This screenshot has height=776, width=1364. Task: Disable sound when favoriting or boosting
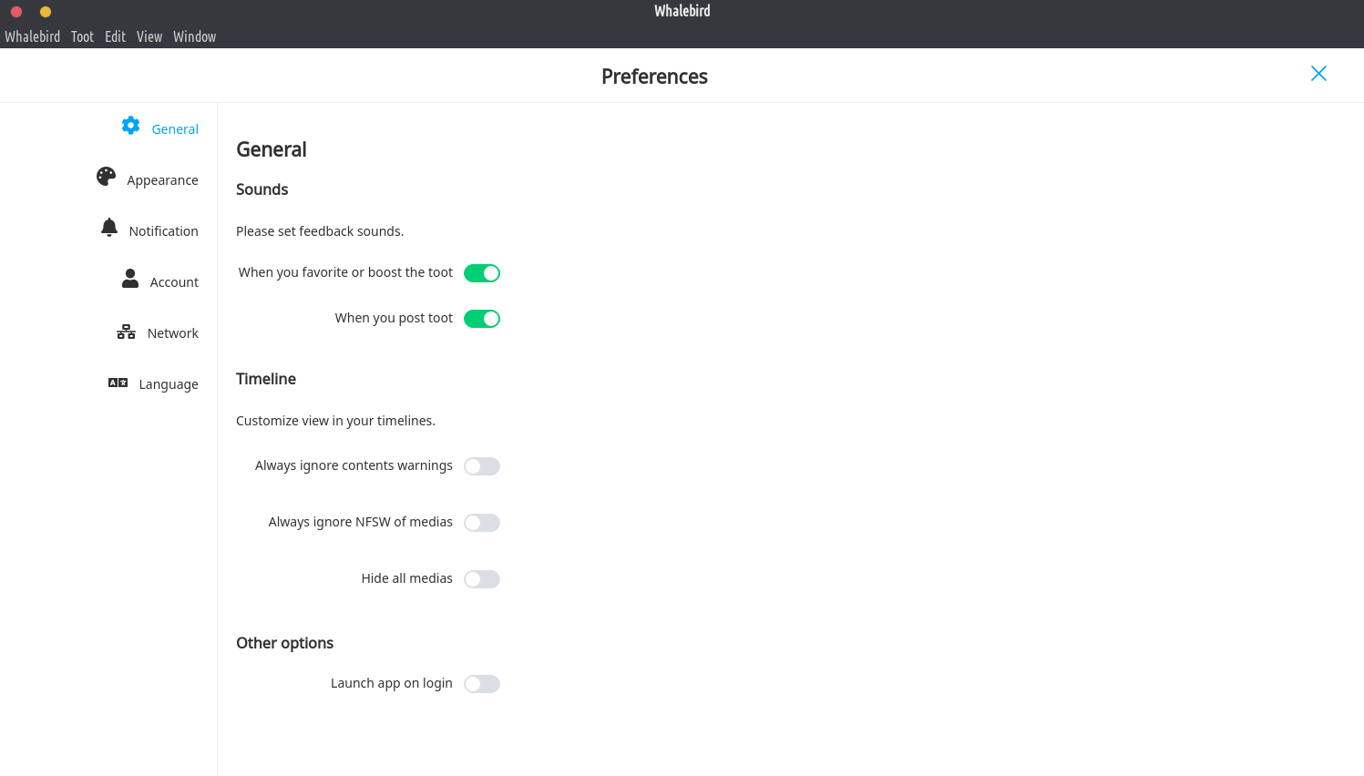point(482,273)
